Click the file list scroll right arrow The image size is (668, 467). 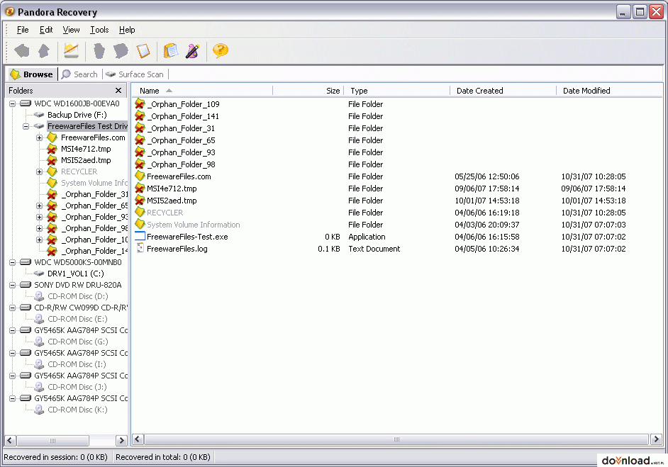(656, 439)
